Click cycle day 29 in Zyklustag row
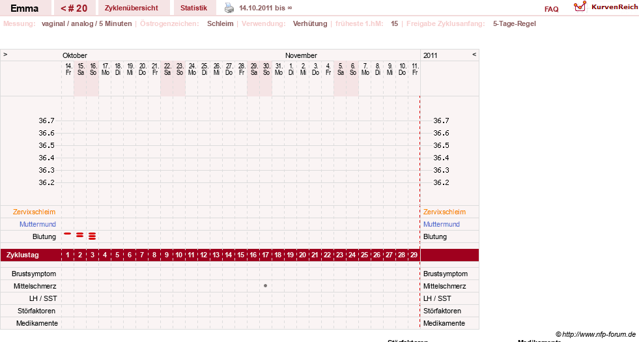639x342 pixels. pyautogui.click(x=414, y=255)
